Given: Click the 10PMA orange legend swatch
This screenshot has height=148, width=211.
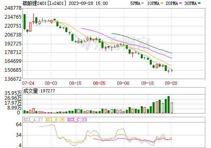Looking at the screenshot, I should [x=162, y=3].
